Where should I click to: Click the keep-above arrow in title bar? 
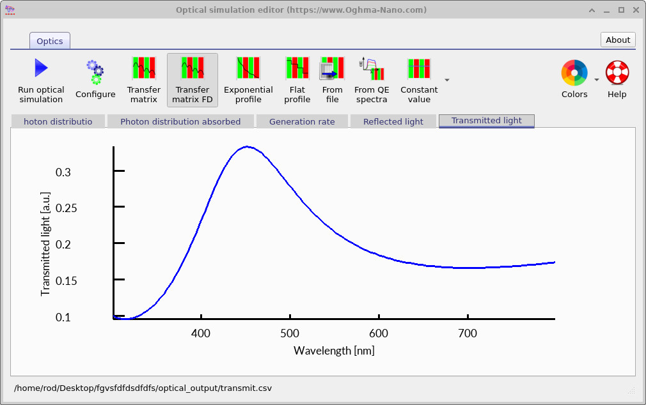[x=592, y=10]
